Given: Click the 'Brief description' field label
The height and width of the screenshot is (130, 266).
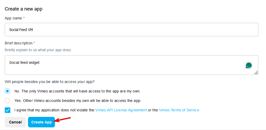Looking at the screenshot, I should click(x=18, y=43).
